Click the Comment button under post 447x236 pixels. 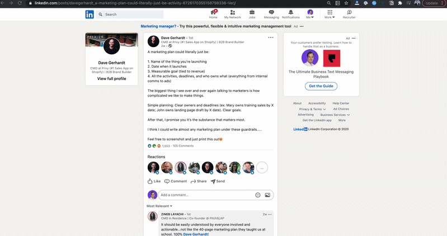pos(176,181)
